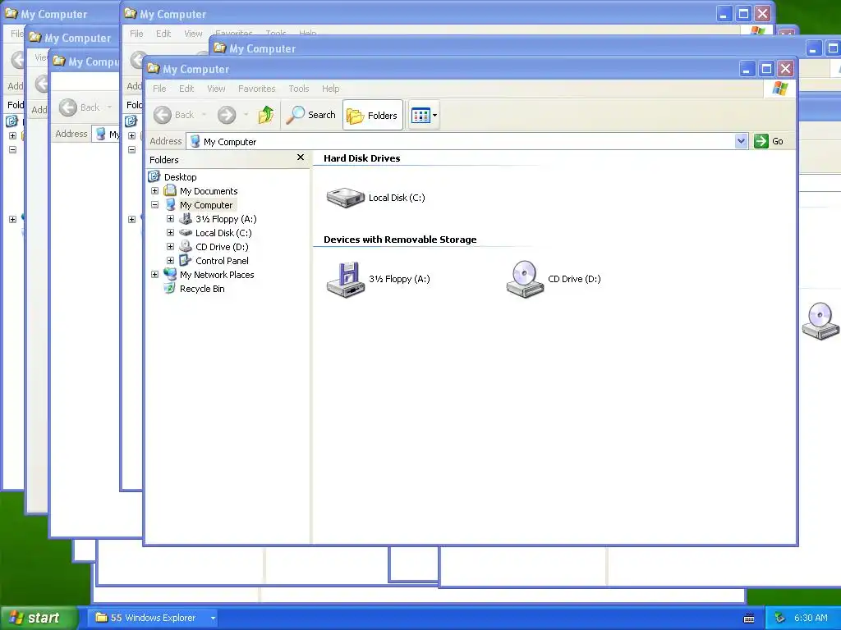Select My Documents in folder tree
The height and width of the screenshot is (630, 841).
(209, 190)
